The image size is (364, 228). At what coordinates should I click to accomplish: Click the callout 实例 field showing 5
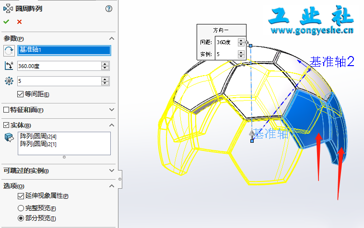click(x=226, y=54)
